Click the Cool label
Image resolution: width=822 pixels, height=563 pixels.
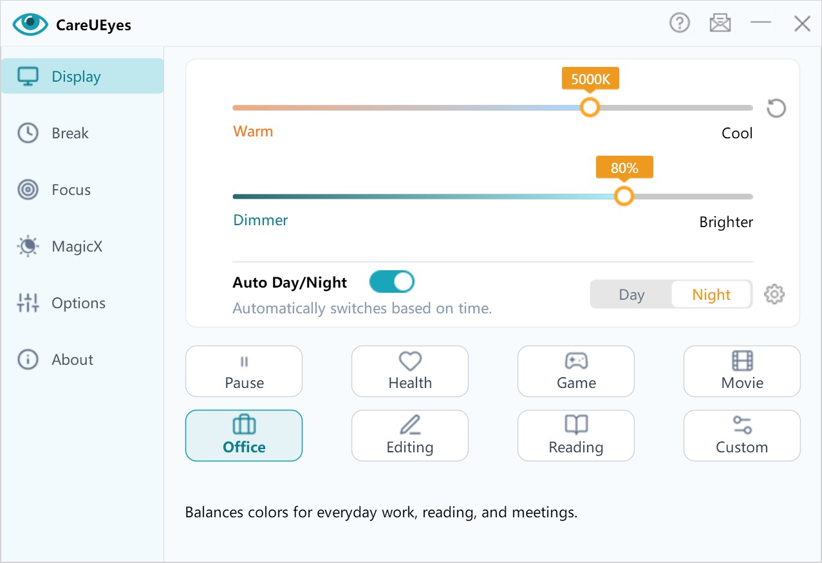click(737, 133)
